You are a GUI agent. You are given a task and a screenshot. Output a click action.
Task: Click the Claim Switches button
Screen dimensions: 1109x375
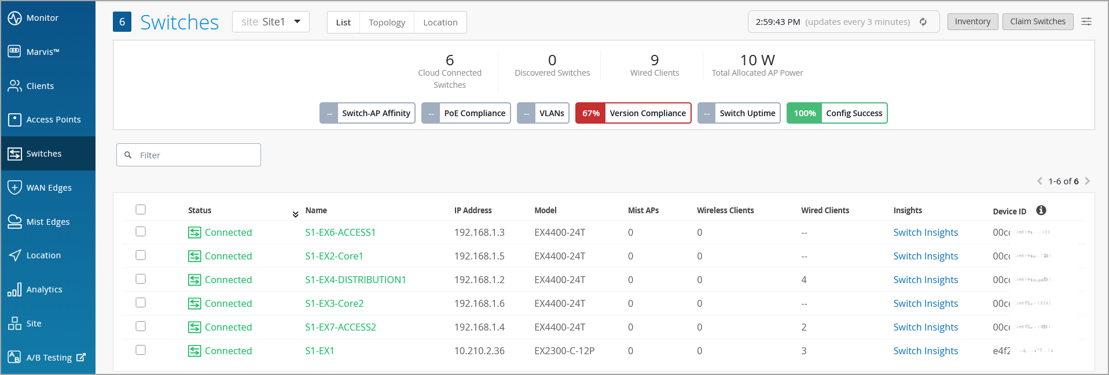pyautogui.click(x=1037, y=21)
